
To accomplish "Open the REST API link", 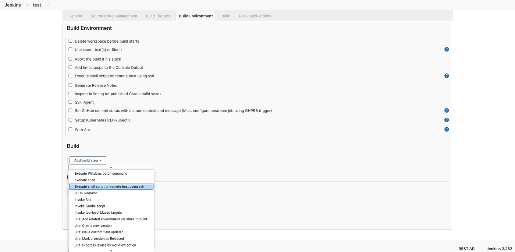I will (467, 249).
